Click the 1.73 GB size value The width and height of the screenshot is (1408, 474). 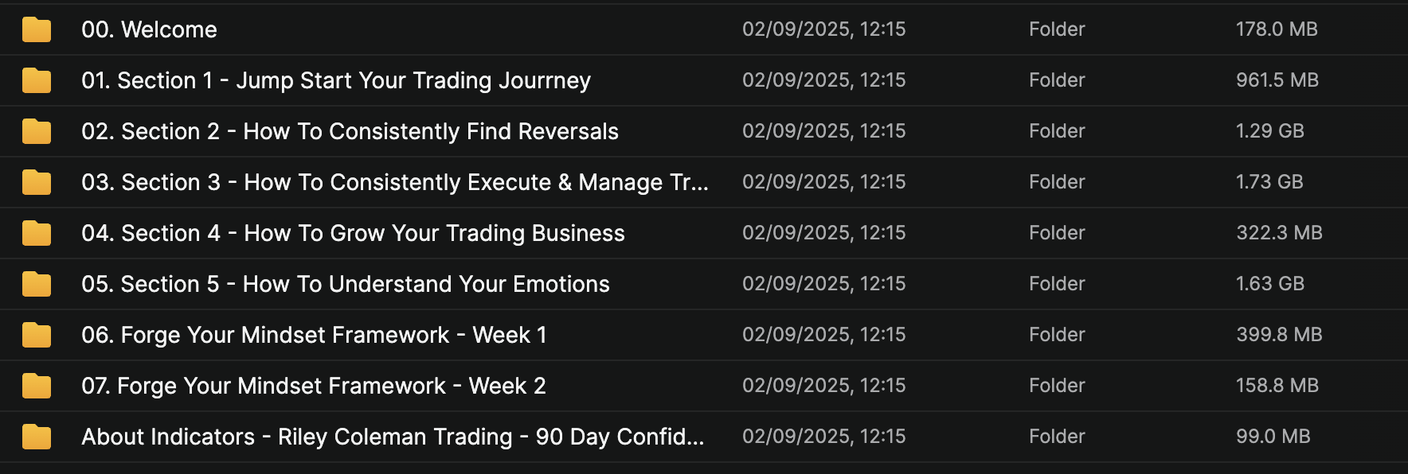pos(1269,182)
